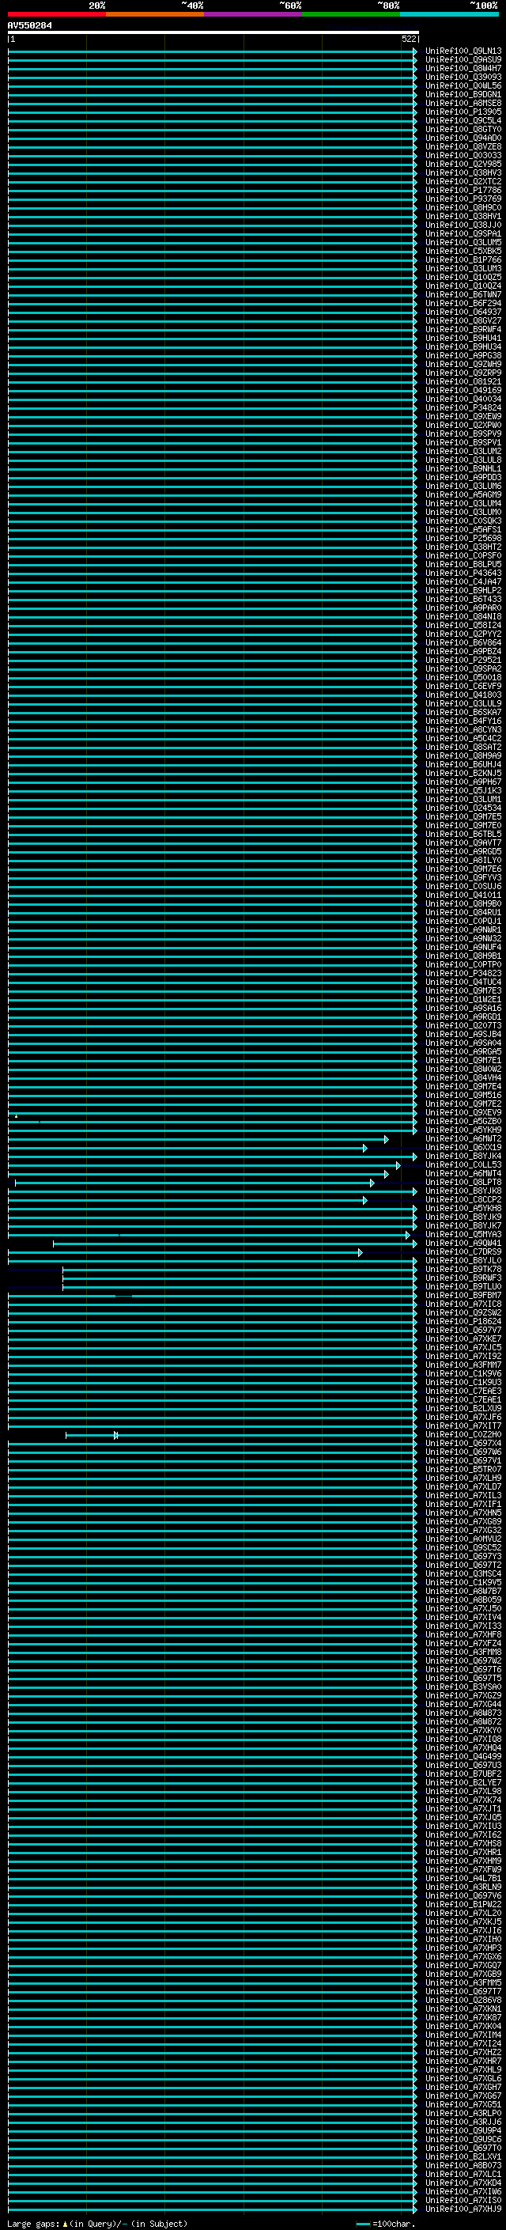This screenshot has height=2230, width=506.
Task: Select row label UniRef100_O81921
Action: click(x=463, y=382)
